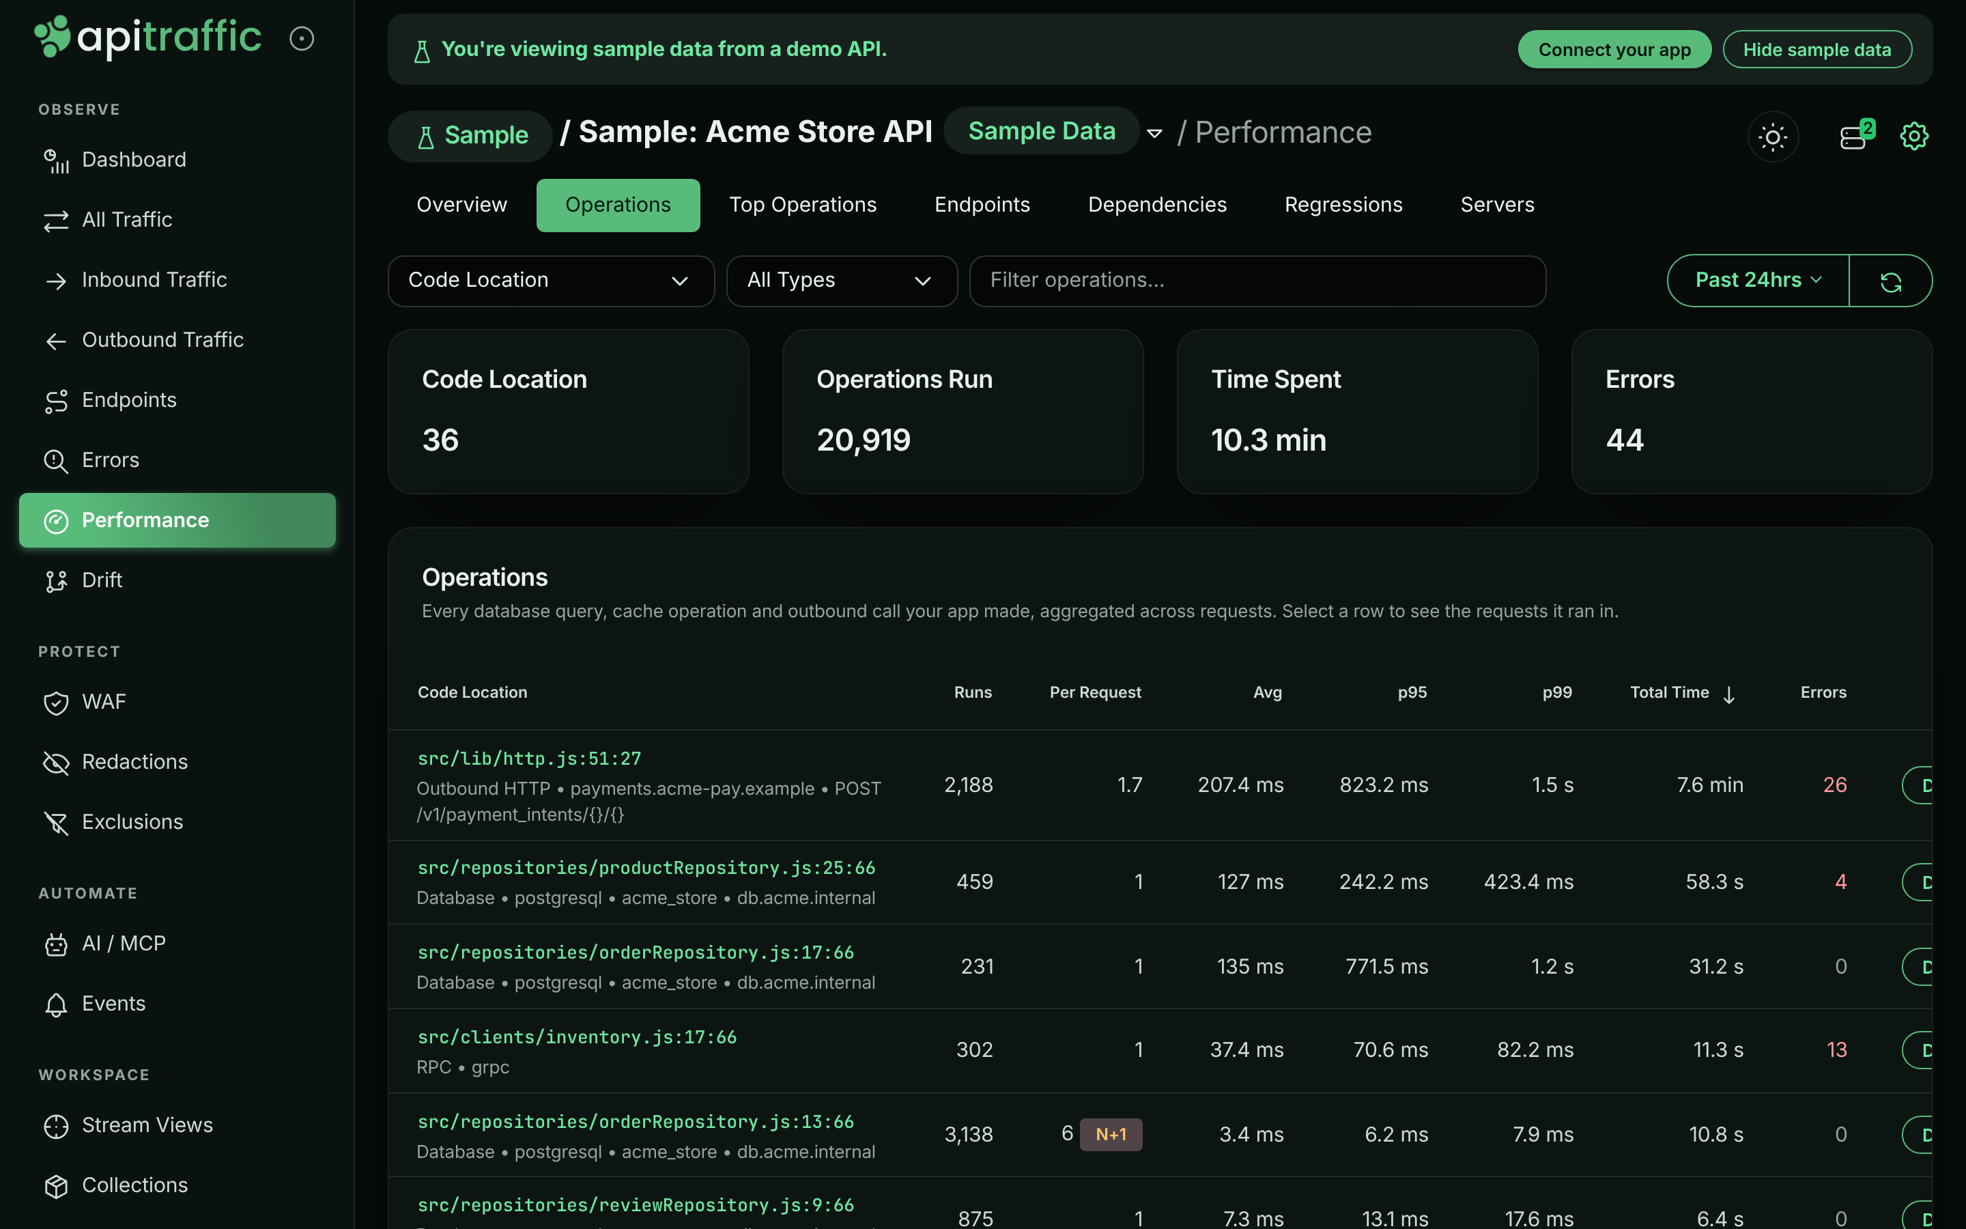
Task: Open src/lib/http.js:51:27 operation link
Action: click(x=529, y=759)
